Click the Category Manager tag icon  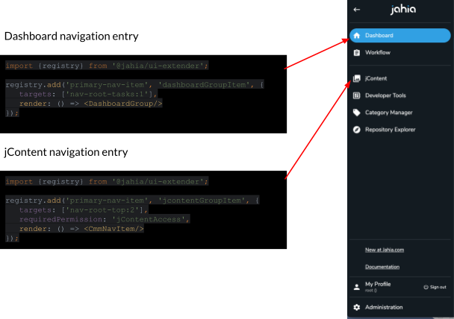(357, 113)
